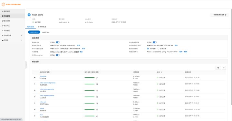Expand the istio-rule row
The height and width of the screenshot is (121, 232).
[35, 103]
